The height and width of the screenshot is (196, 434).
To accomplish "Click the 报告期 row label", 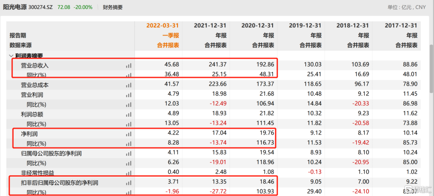I will tap(17, 36).
